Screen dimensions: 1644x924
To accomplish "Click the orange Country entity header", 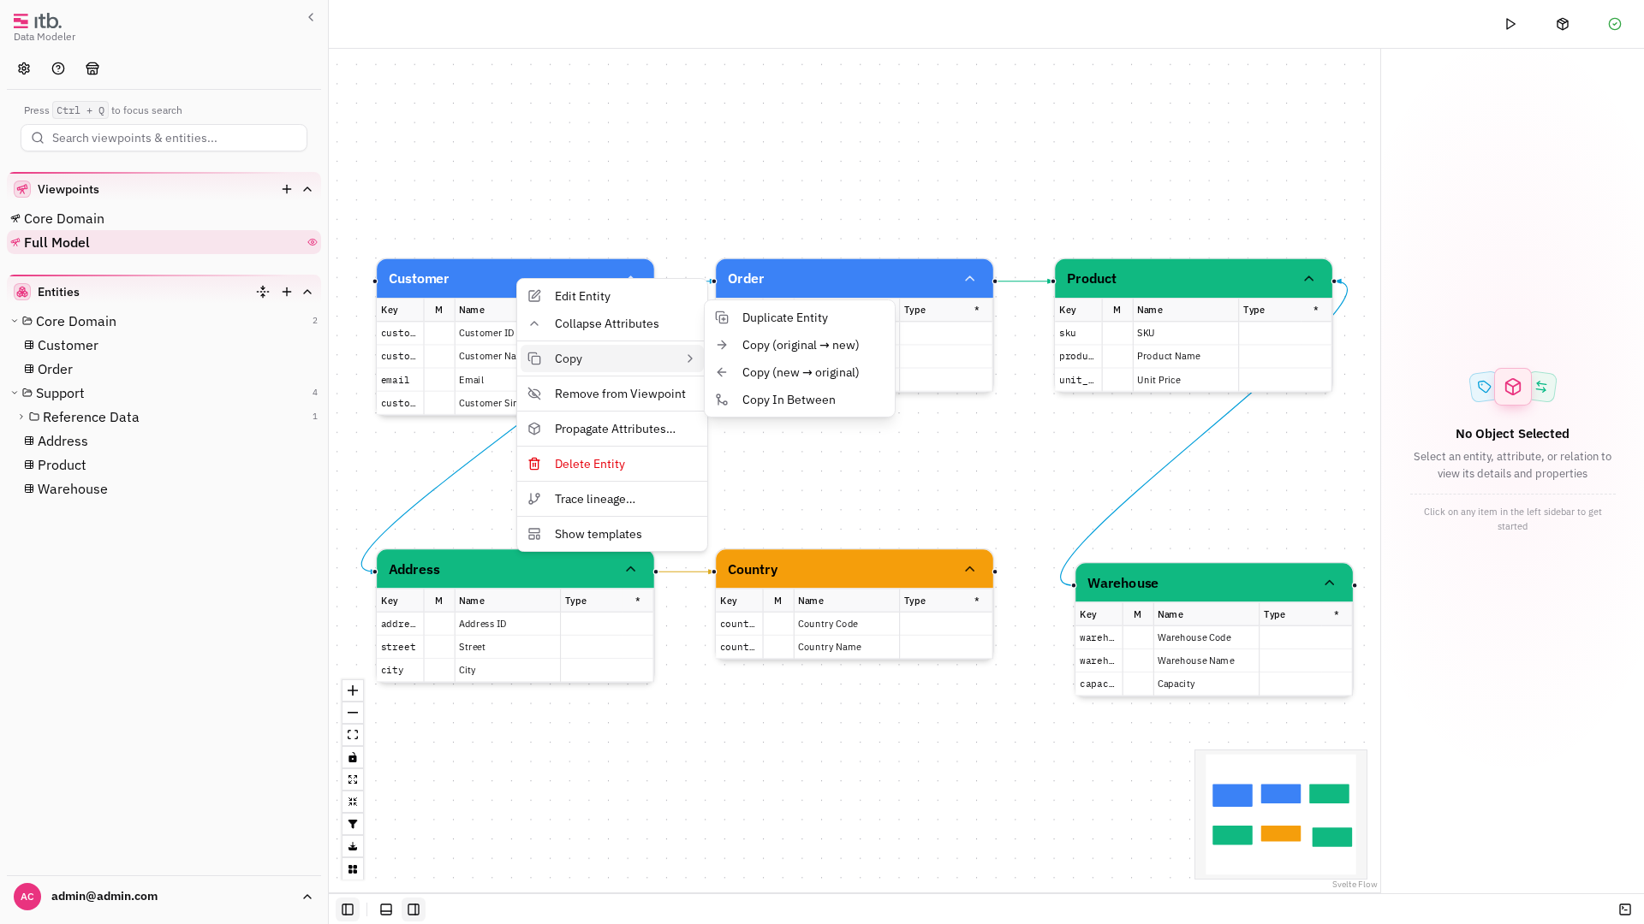I will [854, 569].
